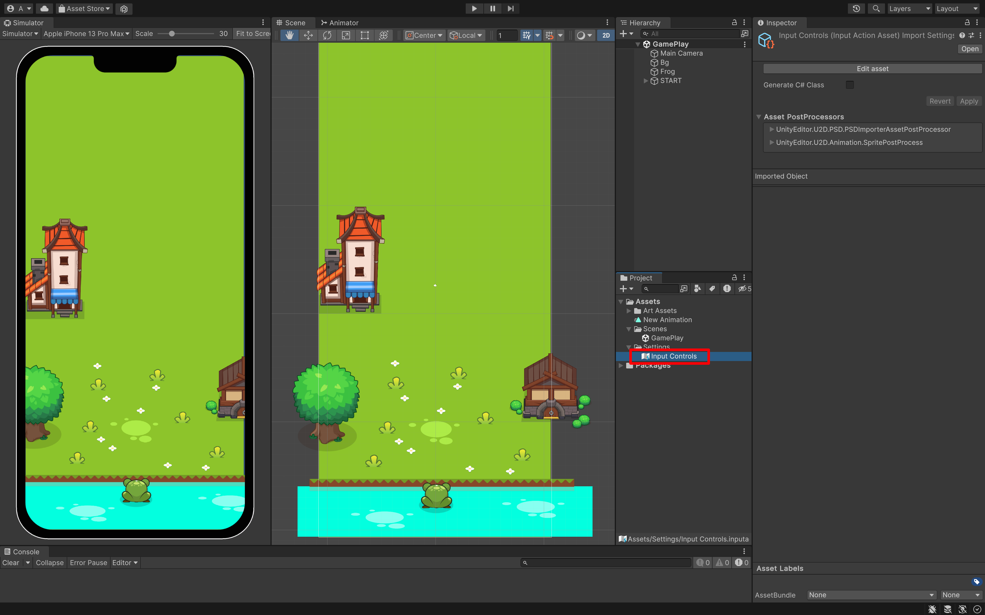Select the Hand (View) tool

tap(289, 35)
